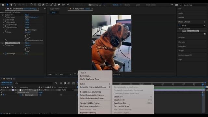Click the Direction stopwatch in Effect Controls
The height and width of the screenshot is (117, 208).
pyautogui.click(x=6, y=45)
